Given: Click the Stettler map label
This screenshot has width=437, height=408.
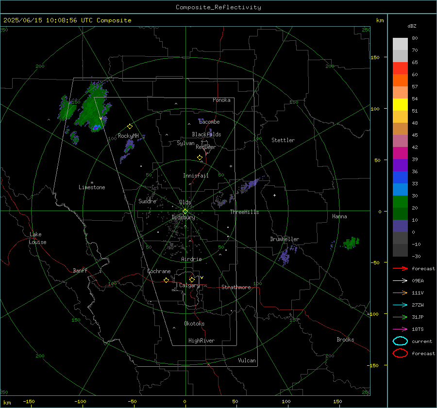Looking at the screenshot, I should click(283, 140).
